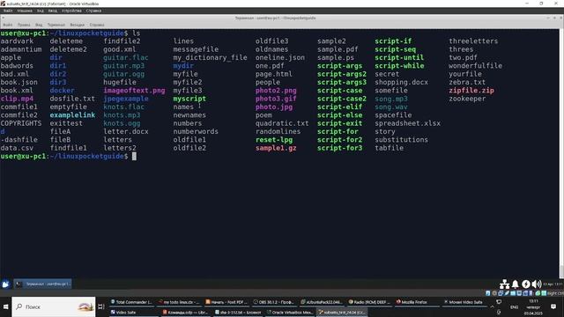
Task: Switch to my todo linux taskbar item
Action: [x=179, y=302]
